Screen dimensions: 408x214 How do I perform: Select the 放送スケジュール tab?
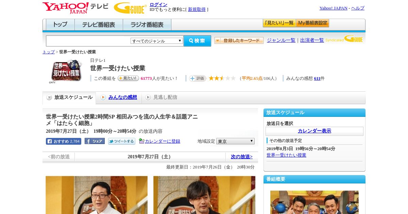click(69, 97)
